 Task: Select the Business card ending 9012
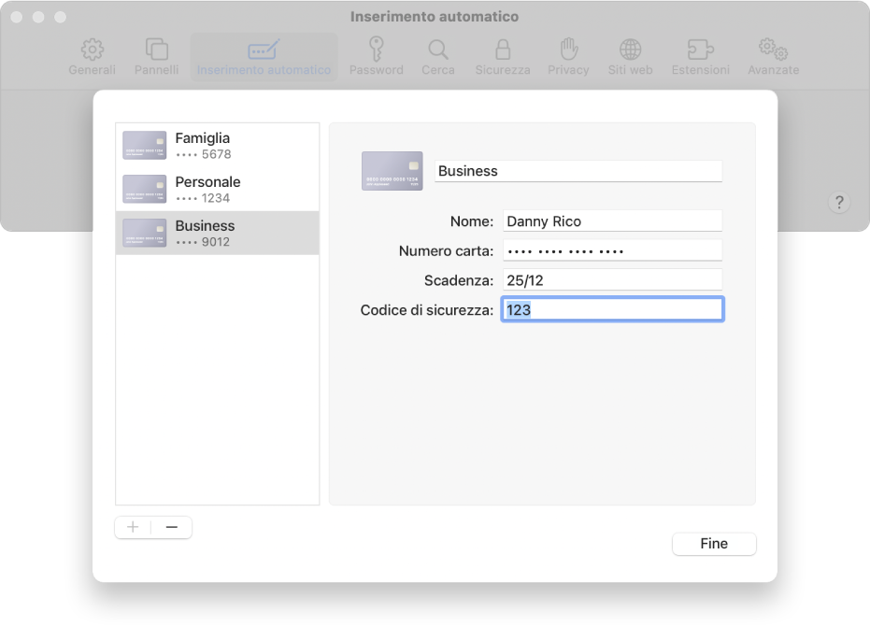217,234
